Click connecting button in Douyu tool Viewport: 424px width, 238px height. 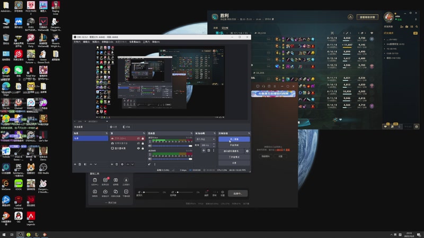(237, 194)
